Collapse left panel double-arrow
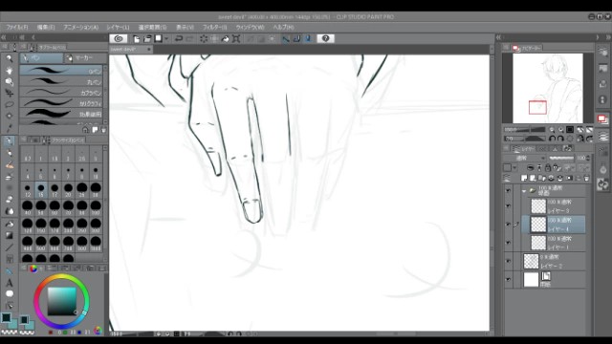The width and height of the screenshot is (612, 344). [4, 37]
